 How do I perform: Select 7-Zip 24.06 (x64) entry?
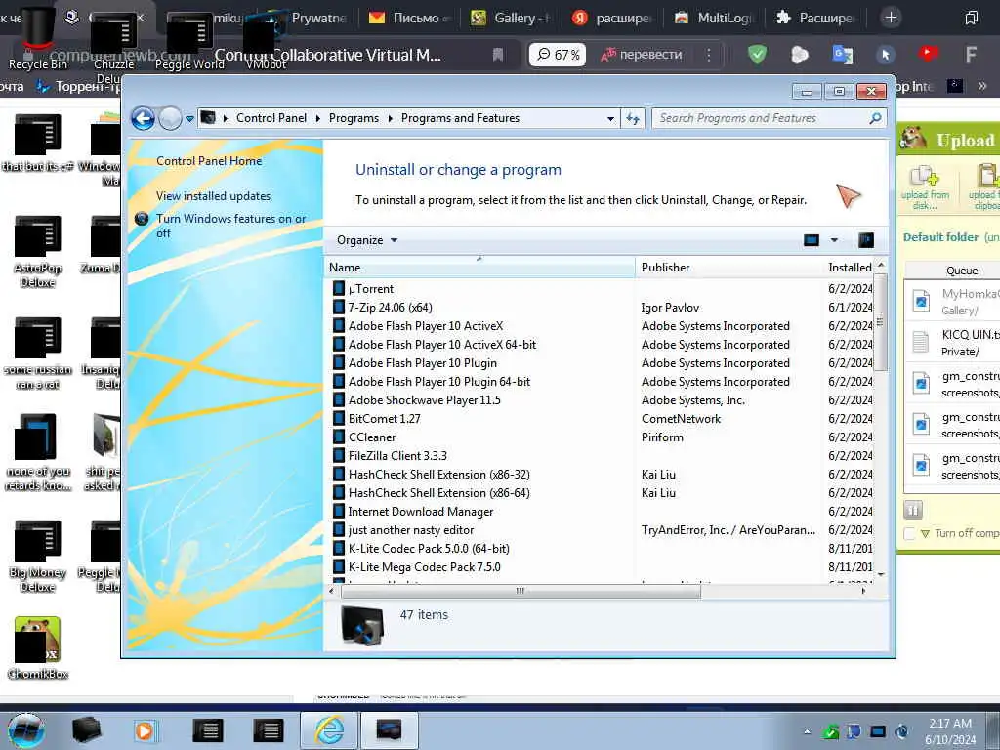390,308
